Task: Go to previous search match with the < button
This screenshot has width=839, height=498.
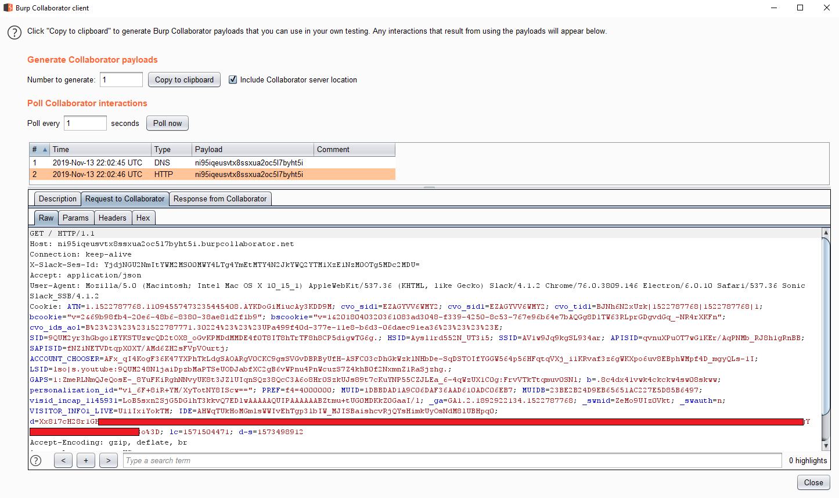Action: point(63,460)
